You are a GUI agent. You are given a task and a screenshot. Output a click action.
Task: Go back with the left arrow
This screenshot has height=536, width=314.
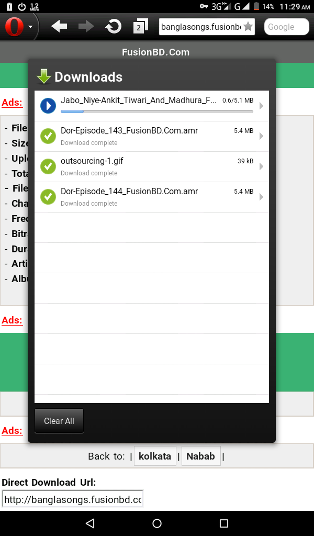coord(59,27)
